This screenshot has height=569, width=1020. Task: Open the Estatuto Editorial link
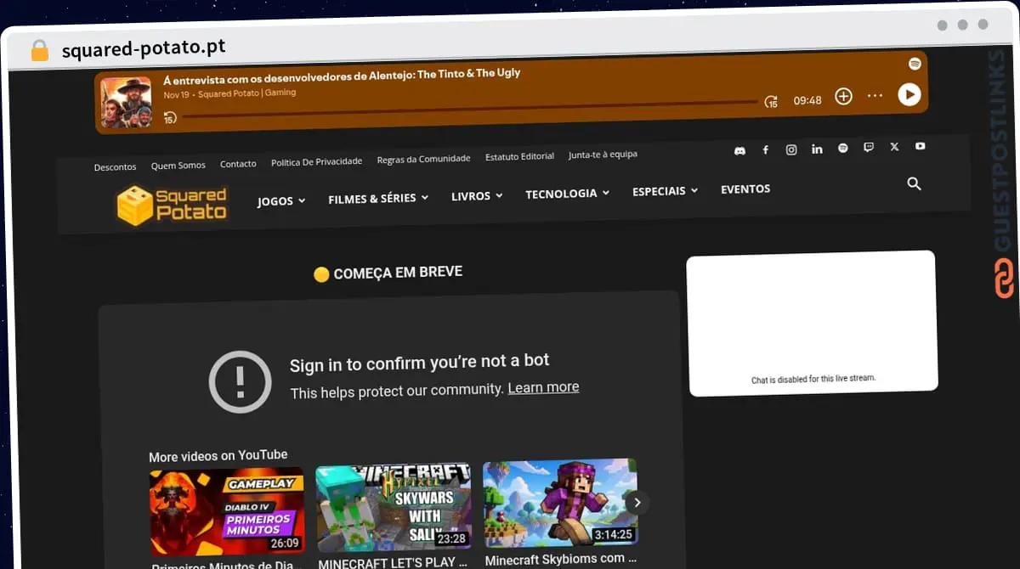(519, 156)
